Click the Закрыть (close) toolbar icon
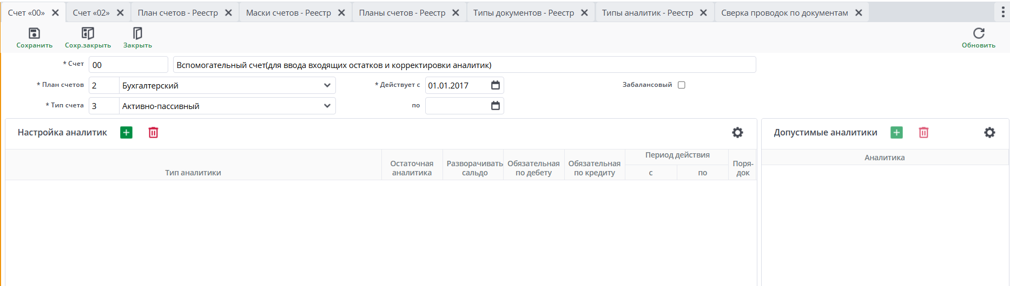The height and width of the screenshot is (286, 1010). 137,33
